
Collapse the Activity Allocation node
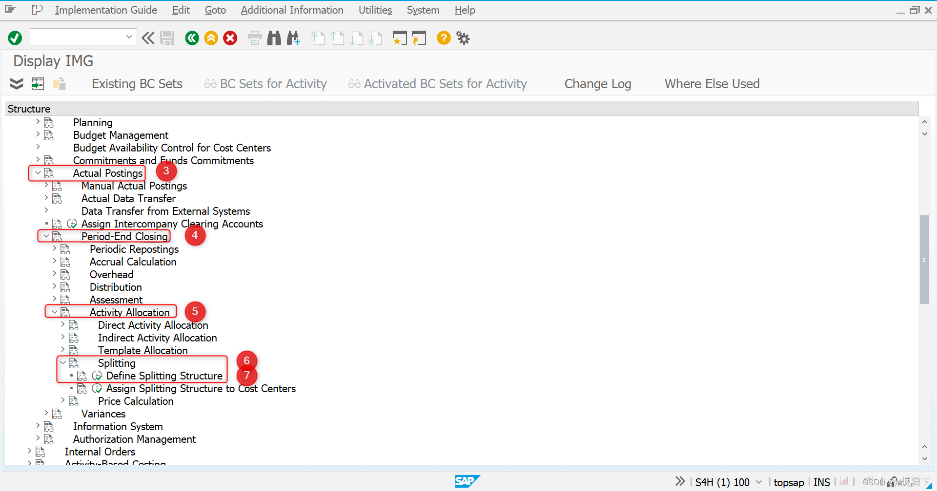tap(54, 312)
